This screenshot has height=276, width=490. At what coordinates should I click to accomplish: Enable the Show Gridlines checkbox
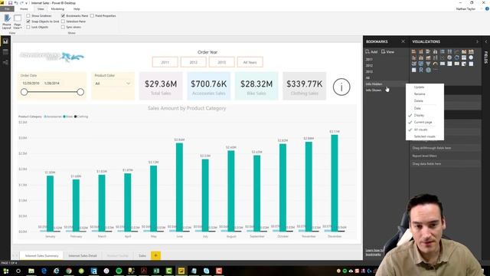point(28,15)
